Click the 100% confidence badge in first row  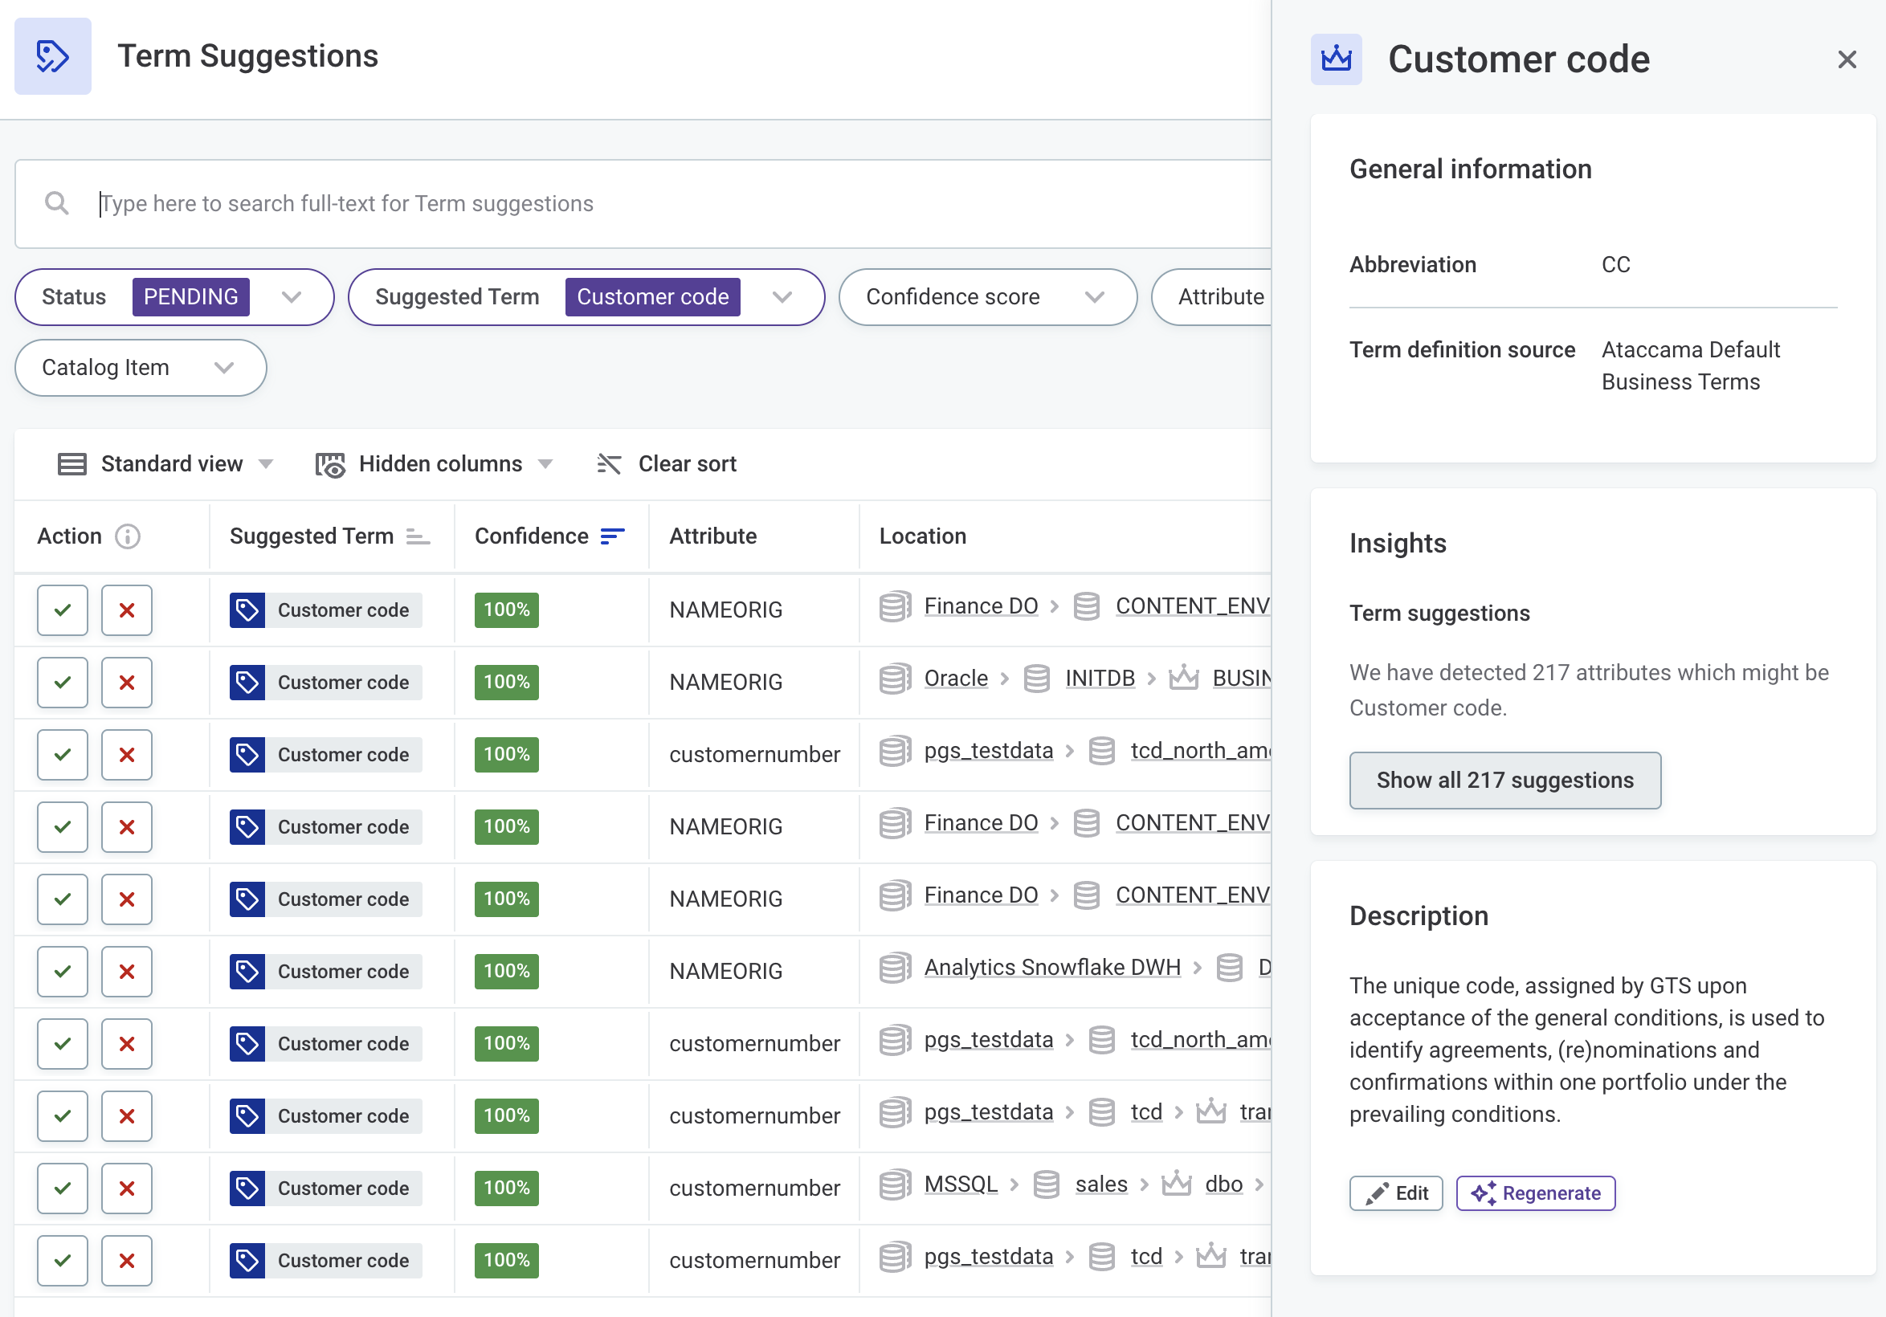point(506,610)
